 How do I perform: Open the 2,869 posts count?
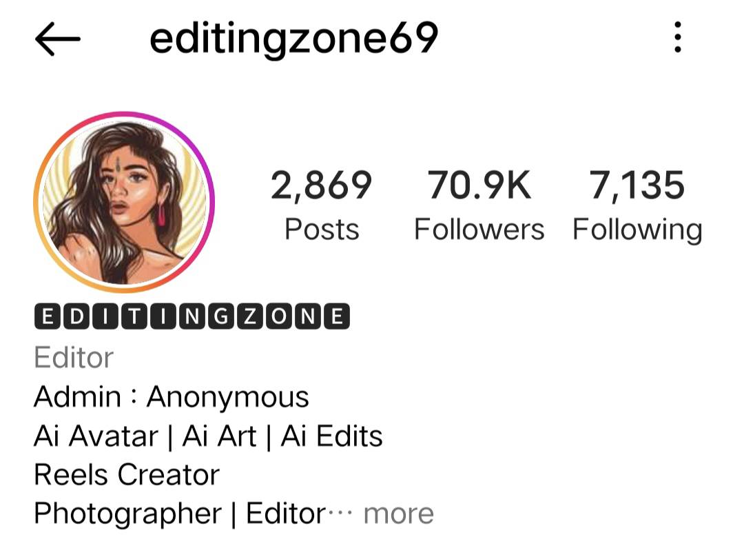(321, 185)
